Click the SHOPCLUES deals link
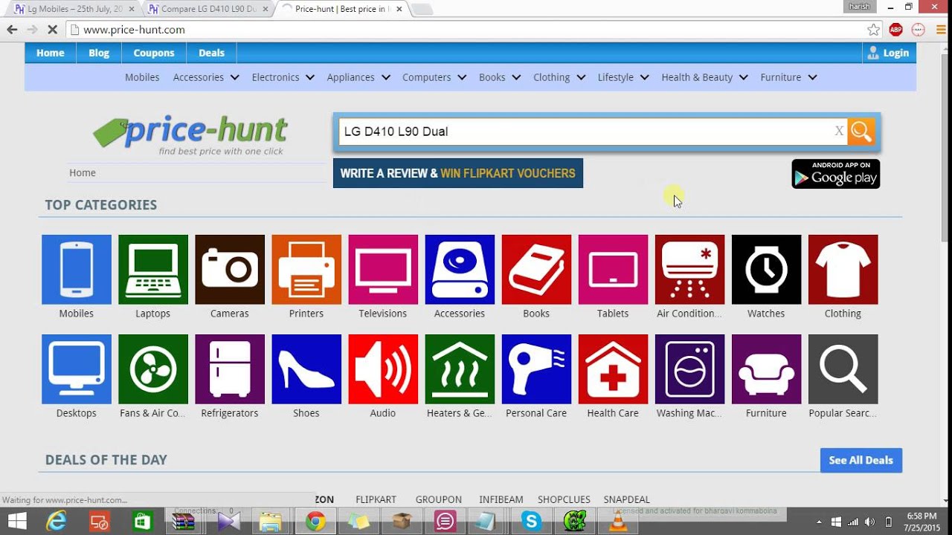Screen dimensions: 952x535 coord(564,499)
